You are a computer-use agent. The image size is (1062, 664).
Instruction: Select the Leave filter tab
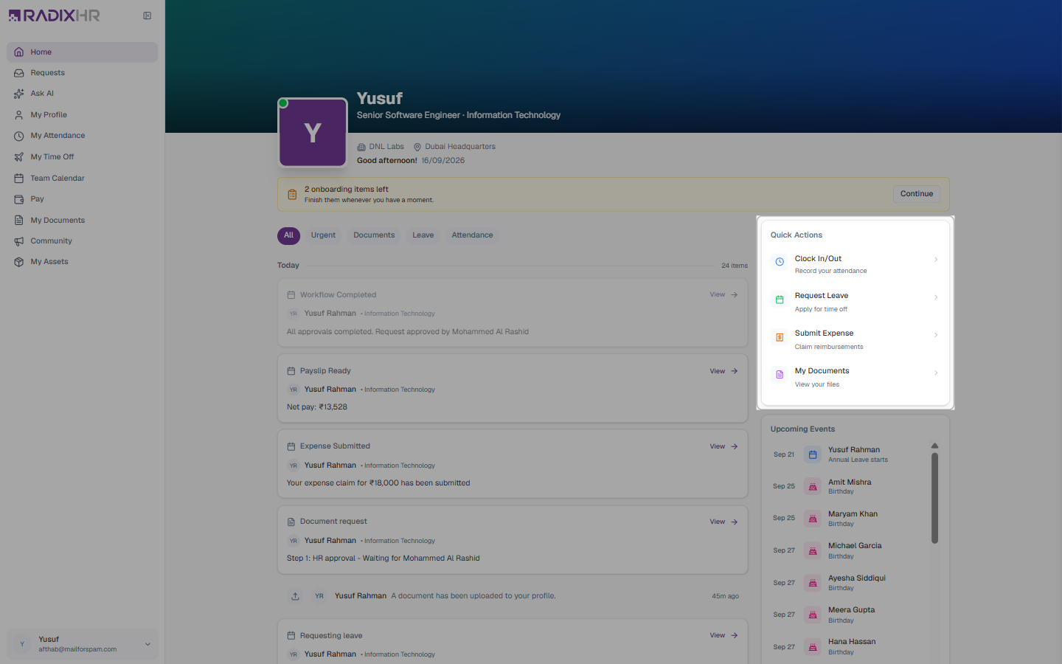coord(423,235)
